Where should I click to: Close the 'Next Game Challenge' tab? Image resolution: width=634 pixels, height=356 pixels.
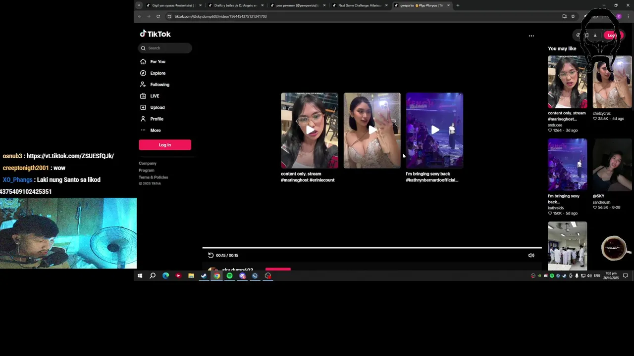point(386,5)
